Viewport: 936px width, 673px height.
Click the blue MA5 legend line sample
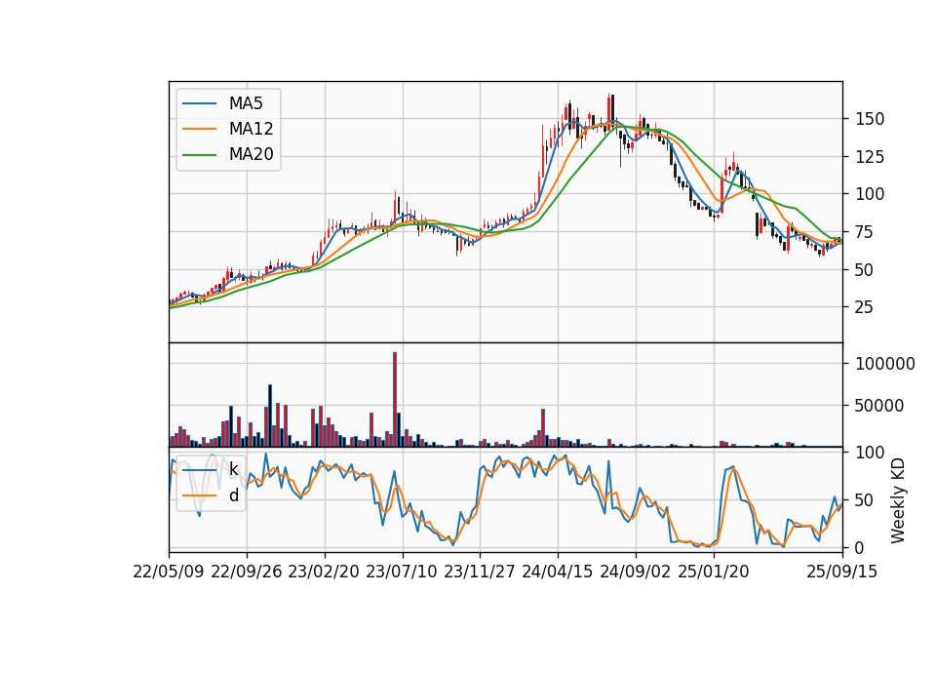(199, 103)
